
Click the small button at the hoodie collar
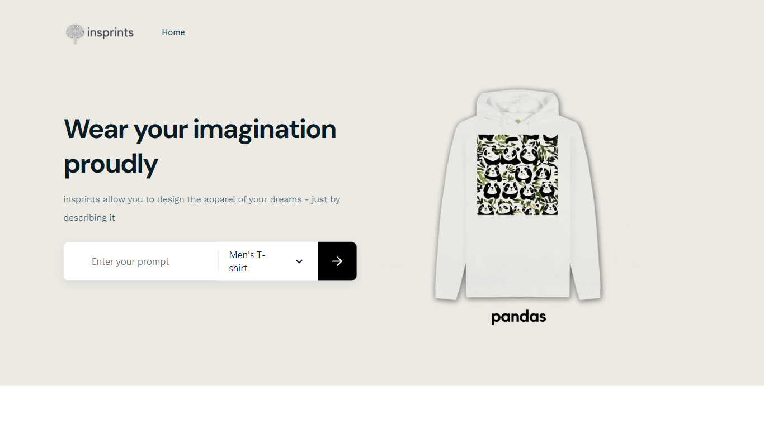[518, 120]
